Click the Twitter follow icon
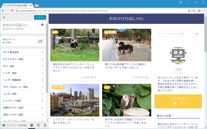This screenshot has height=129, width=207. tap(175, 103)
